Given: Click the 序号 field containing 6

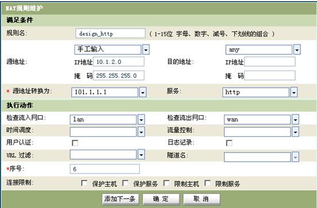Looking at the screenshot, I should (105, 169).
